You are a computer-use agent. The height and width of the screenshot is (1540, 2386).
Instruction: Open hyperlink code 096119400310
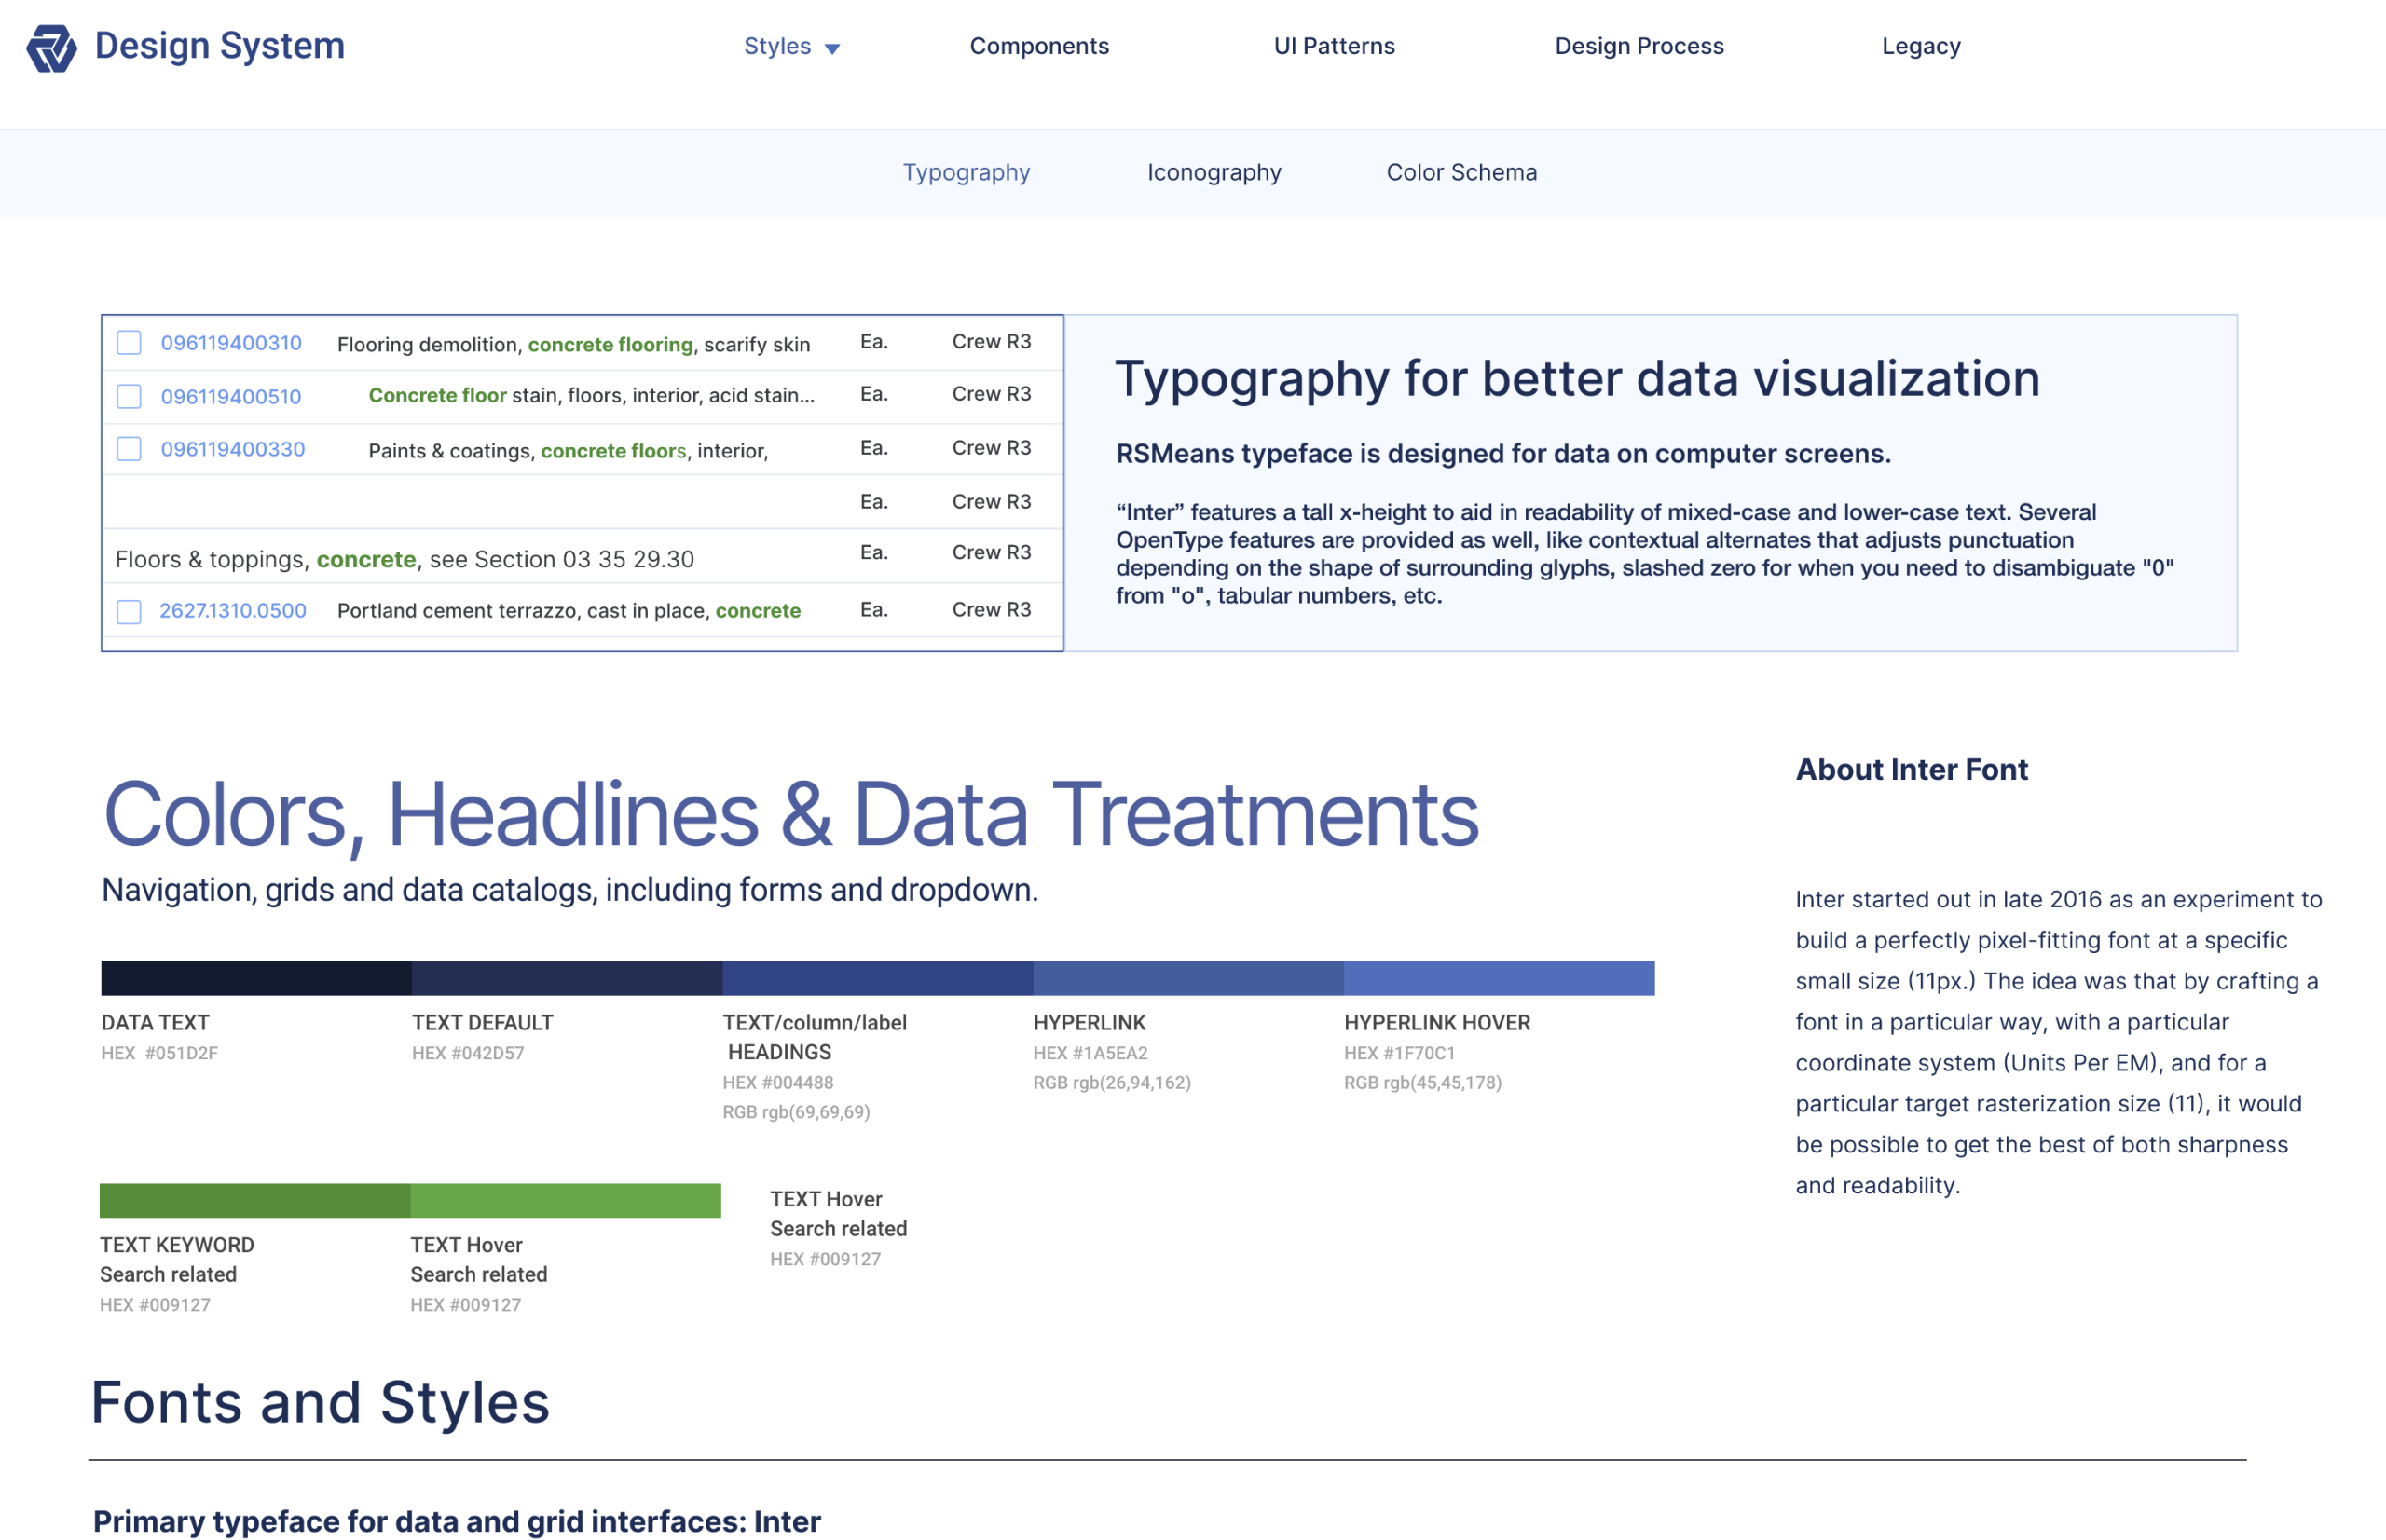(231, 343)
